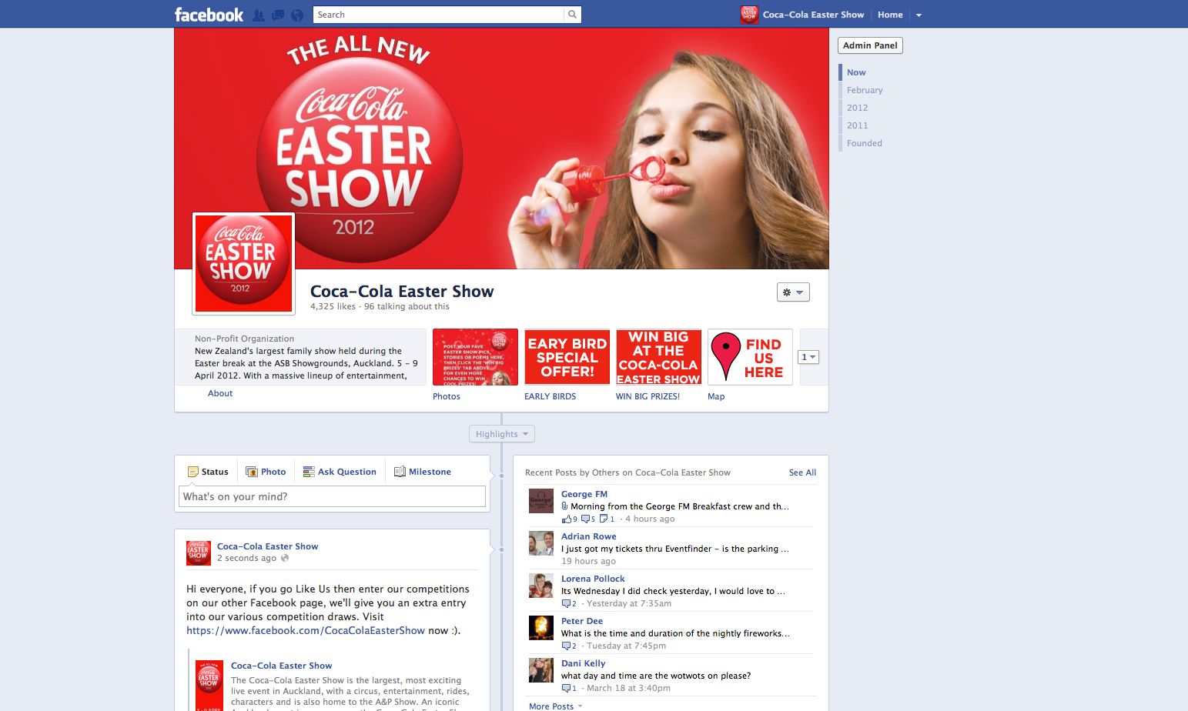
Task: Focus the top Search box
Action: [x=439, y=15]
